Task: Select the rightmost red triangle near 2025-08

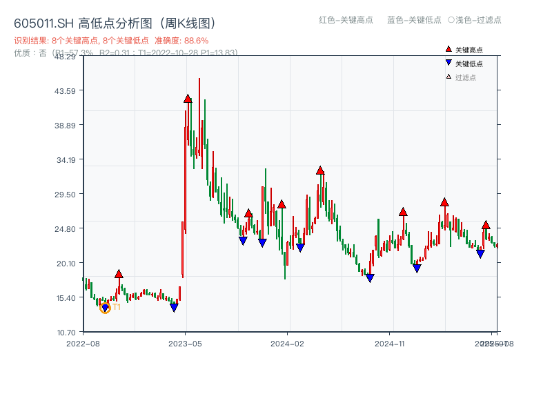Action: click(x=486, y=225)
